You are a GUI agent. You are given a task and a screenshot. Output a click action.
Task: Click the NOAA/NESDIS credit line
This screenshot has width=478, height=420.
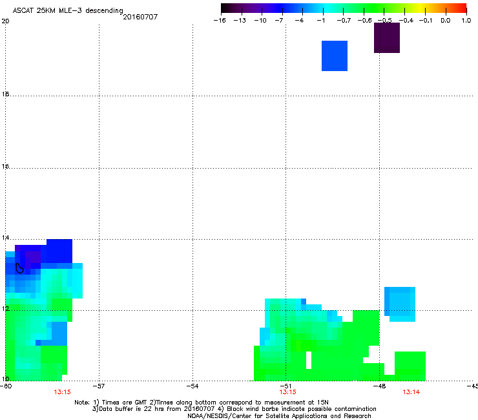click(x=279, y=416)
